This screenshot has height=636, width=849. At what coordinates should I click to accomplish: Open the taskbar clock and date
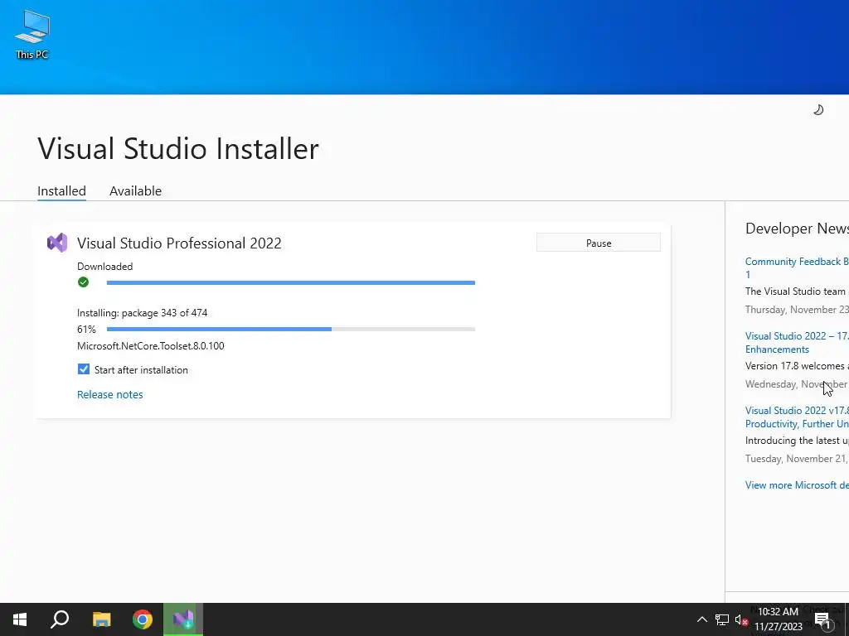(x=778, y=619)
